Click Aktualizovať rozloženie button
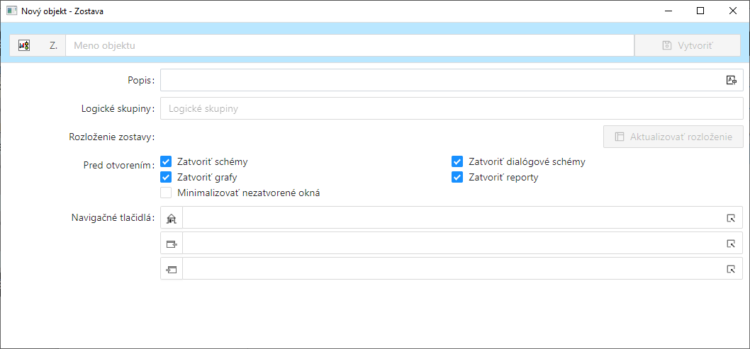750x349 pixels. [673, 137]
